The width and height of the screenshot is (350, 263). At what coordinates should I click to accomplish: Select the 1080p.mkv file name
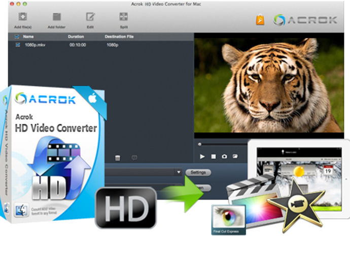pos(35,45)
